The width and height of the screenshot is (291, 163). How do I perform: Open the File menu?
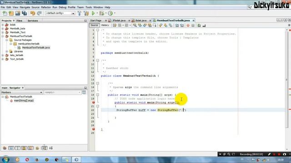click(3, 7)
